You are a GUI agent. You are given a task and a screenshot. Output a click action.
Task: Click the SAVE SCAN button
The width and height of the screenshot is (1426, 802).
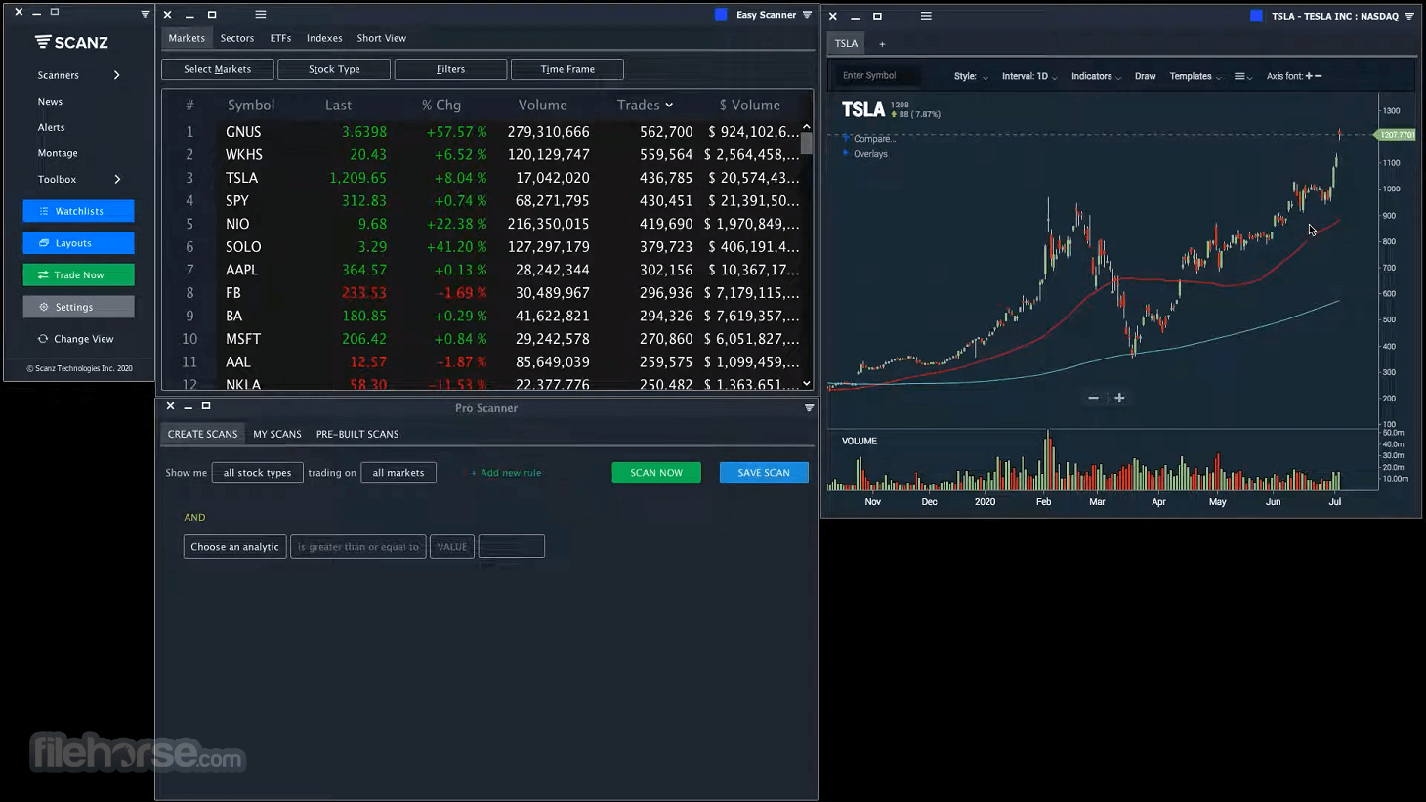[764, 473]
